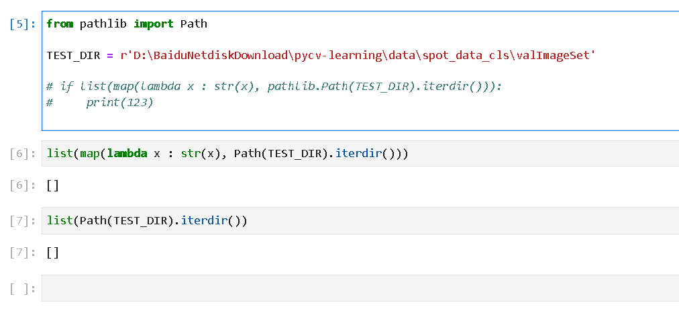Click the TEST_DIR path string in cell 5
Screen dimensions: 679x315
point(358,56)
